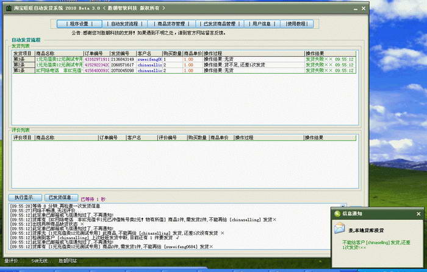Click delivery number 2068571617
427x272 pixels.
(123, 65)
